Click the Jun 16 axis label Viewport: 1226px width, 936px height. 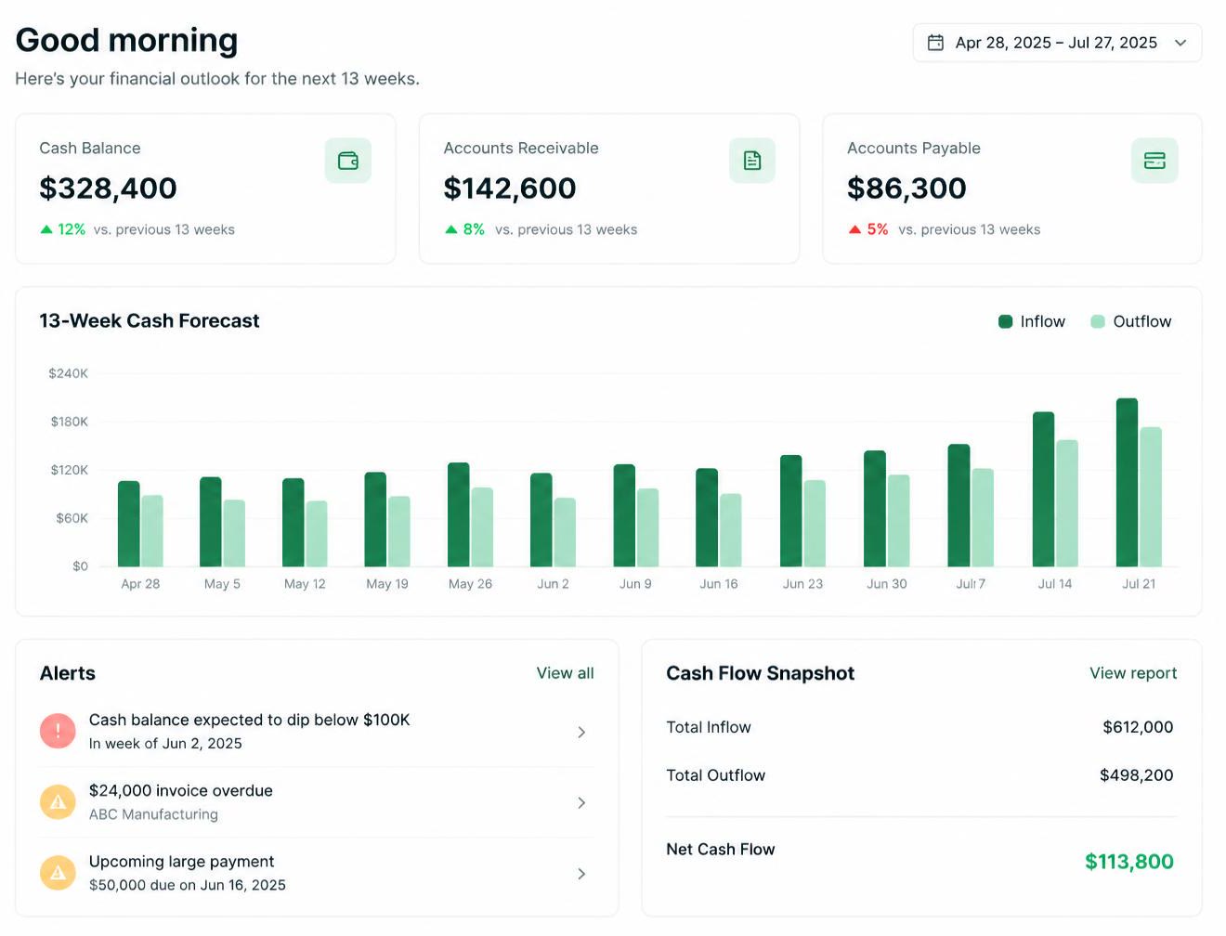719,584
